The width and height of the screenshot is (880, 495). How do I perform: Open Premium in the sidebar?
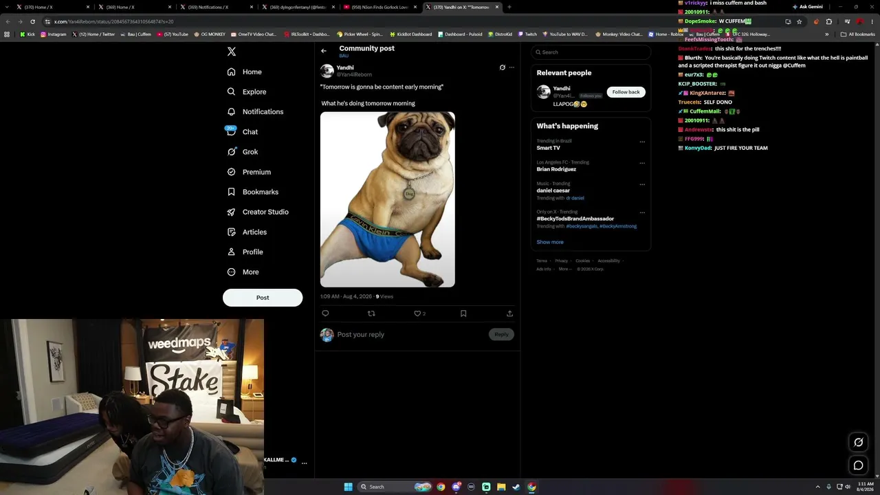pos(248,172)
